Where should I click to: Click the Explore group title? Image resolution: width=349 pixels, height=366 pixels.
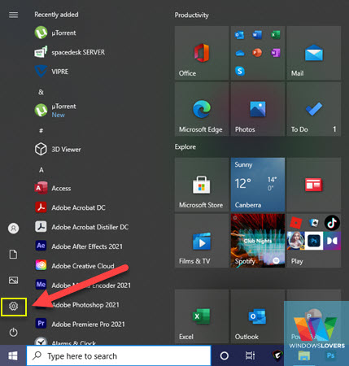pos(185,147)
